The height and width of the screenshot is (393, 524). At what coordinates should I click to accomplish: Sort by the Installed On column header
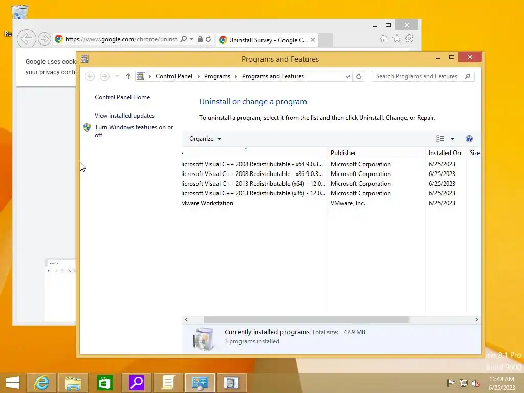click(446, 152)
